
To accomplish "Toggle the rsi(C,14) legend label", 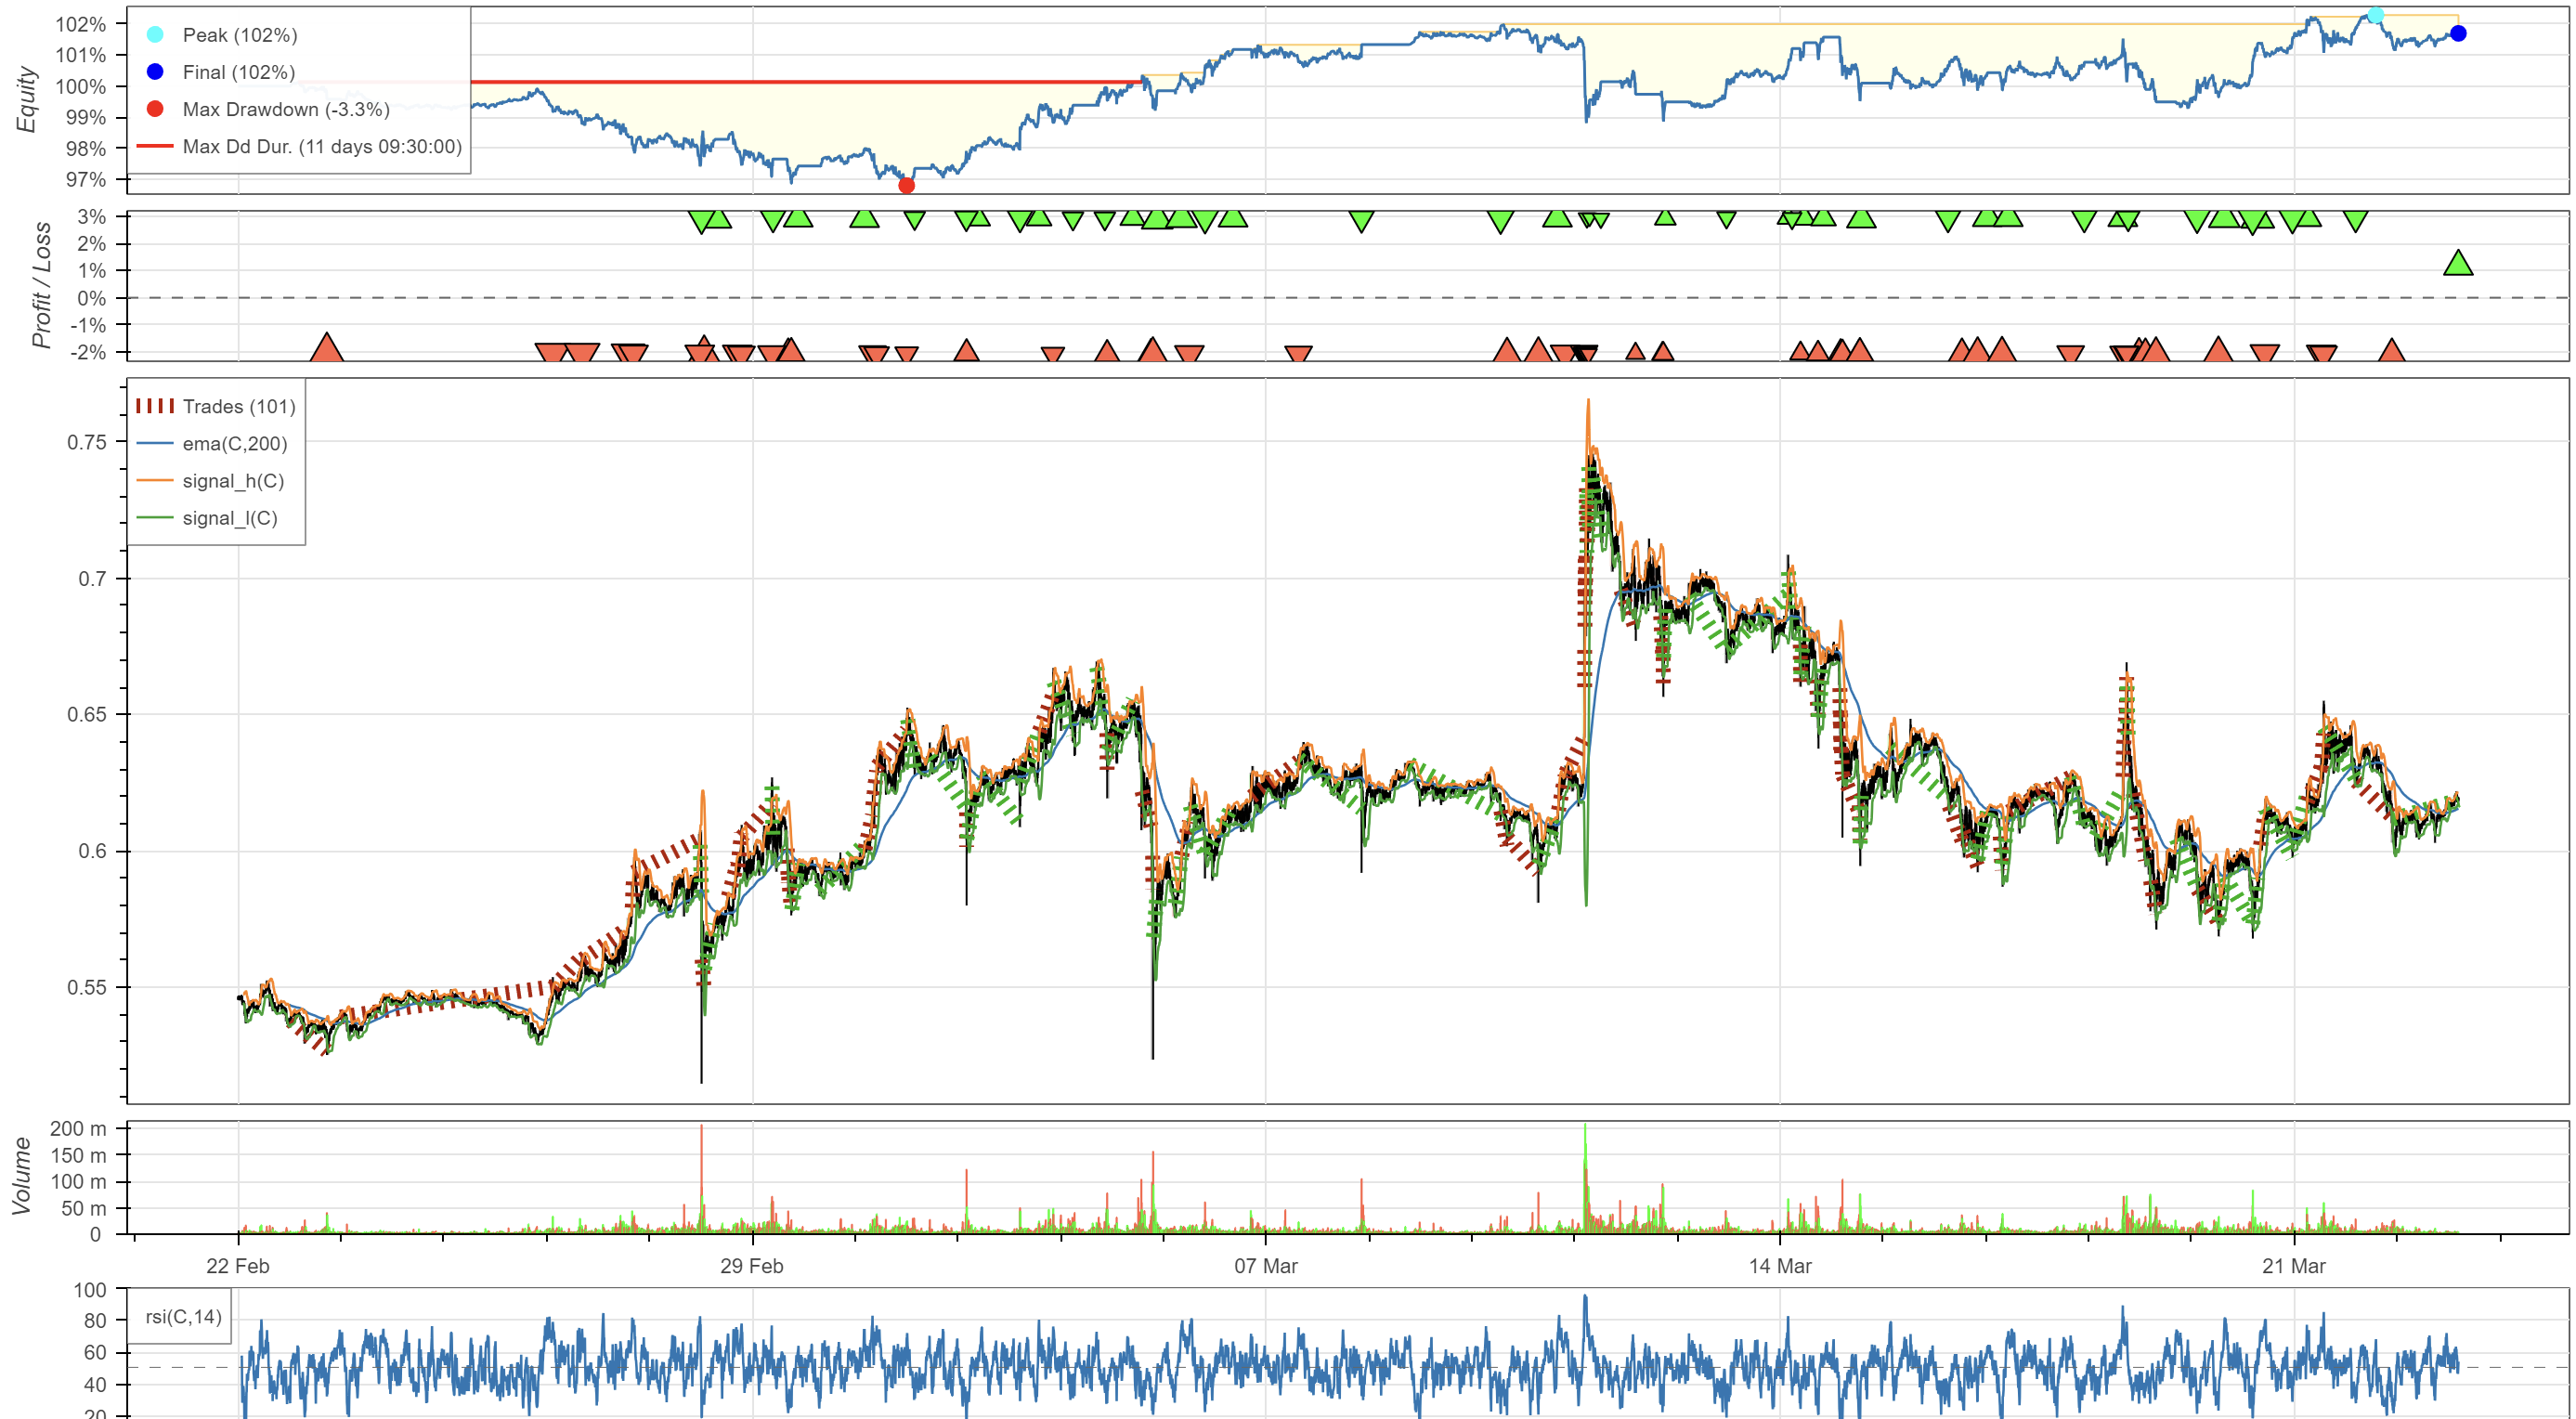I will tap(183, 1317).
